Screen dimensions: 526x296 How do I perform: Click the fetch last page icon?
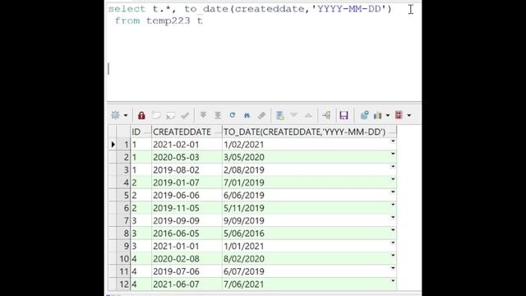218,115
